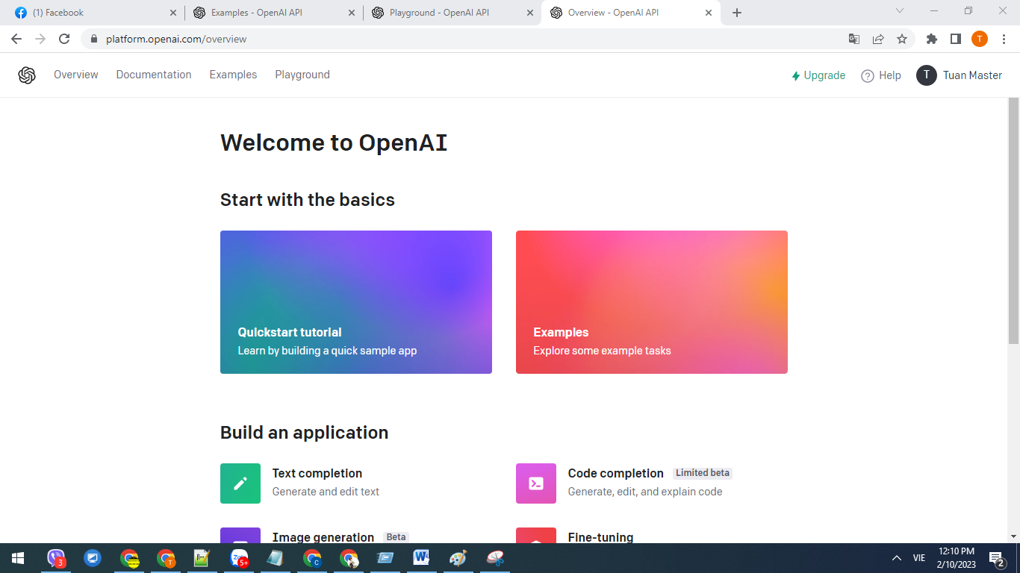The height and width of the screenshot is (573, 1020).
Task: Select Overview in the top navigation
Action: pyautogui.click(x=76, y=75)
